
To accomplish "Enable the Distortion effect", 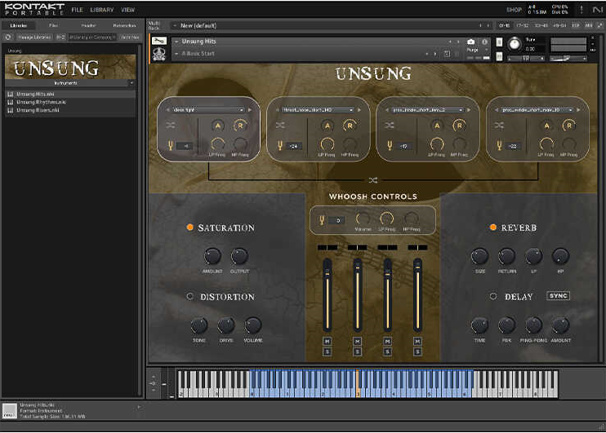I will [189, 296].
